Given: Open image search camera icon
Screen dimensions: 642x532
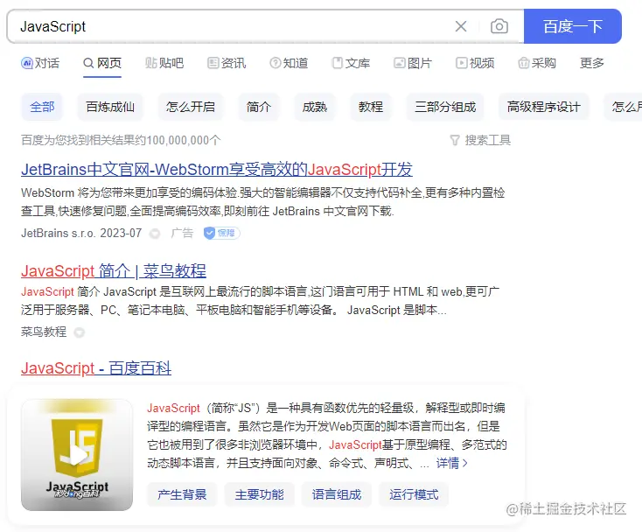Looking at the screenshot, I should pyautogui.click(x=499, y=26).
